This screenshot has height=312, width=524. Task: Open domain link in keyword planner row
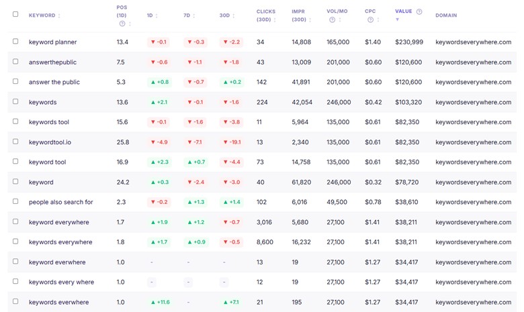coord(473,42)
